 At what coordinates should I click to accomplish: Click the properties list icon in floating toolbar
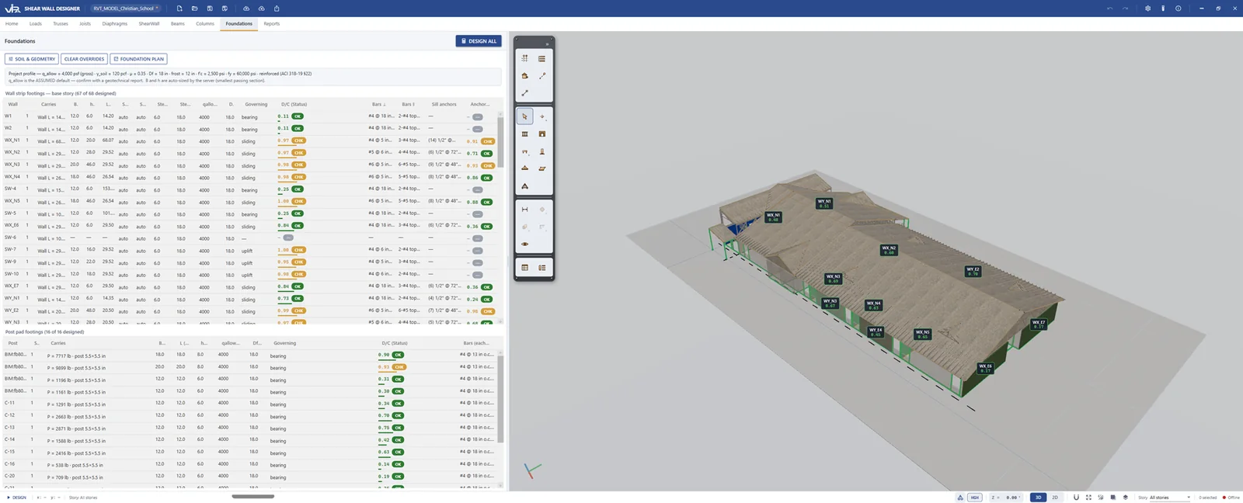(x=542, y=268)
